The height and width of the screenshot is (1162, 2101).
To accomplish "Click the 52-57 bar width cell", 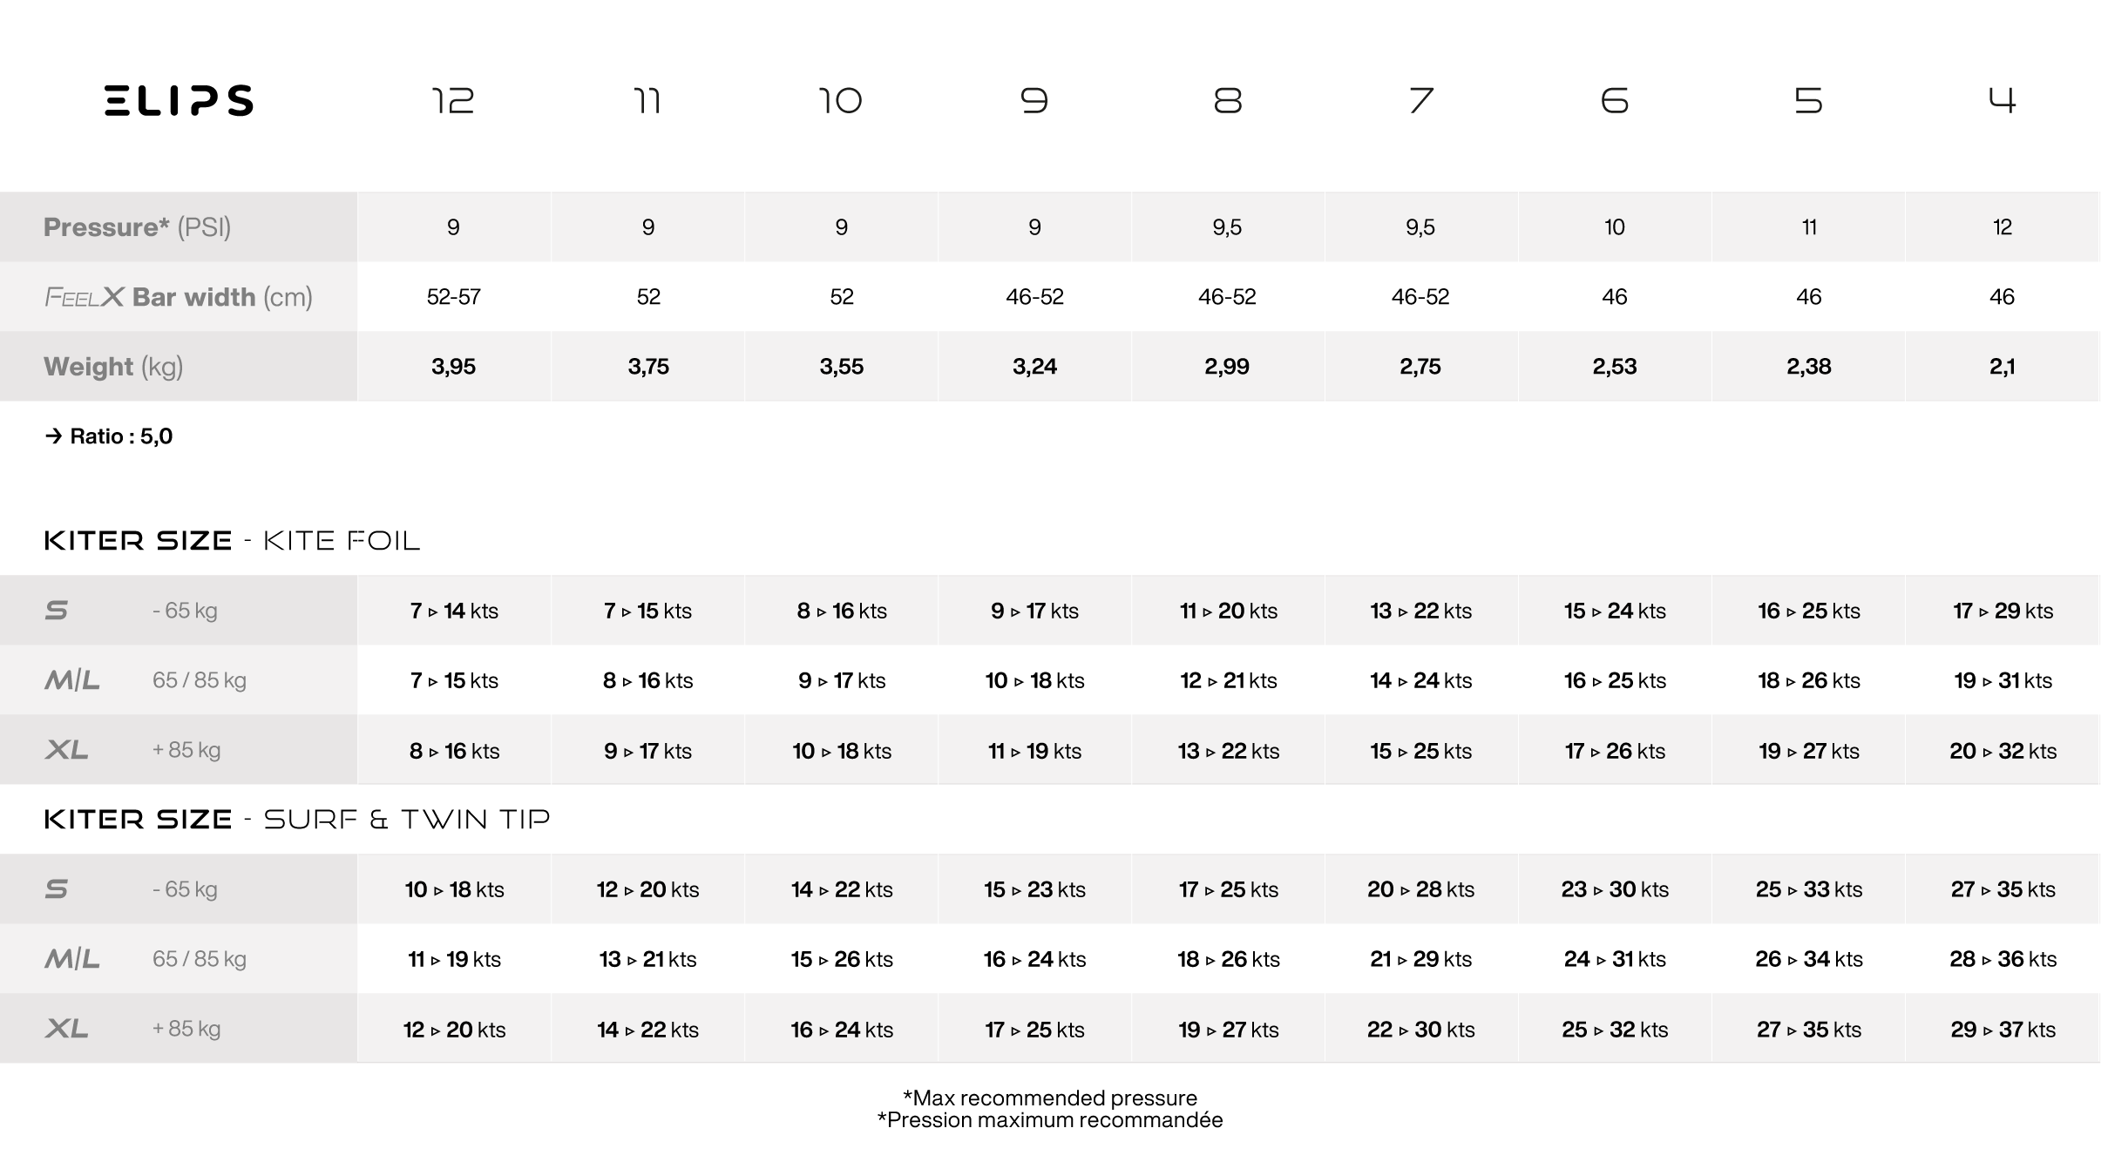I will point(453,297).
